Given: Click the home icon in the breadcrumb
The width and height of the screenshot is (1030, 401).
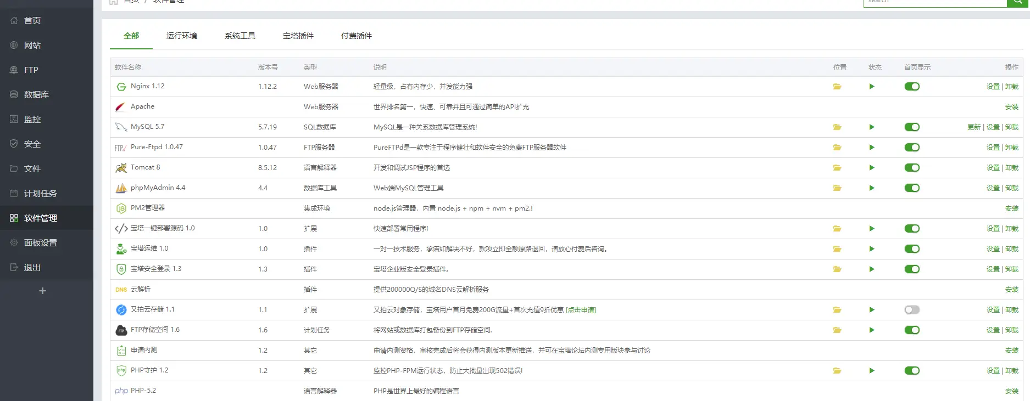Looking at the screenshot, I should tap(114, 2).
